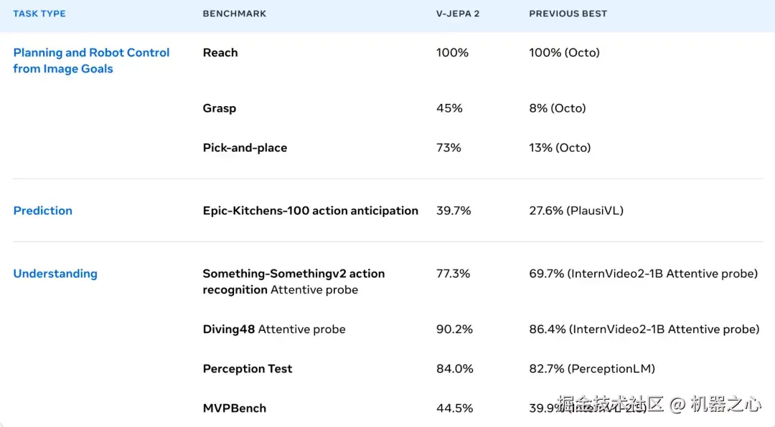Click the Reach benchmark name
Viewport: 775px width, 427px height.
220,53
